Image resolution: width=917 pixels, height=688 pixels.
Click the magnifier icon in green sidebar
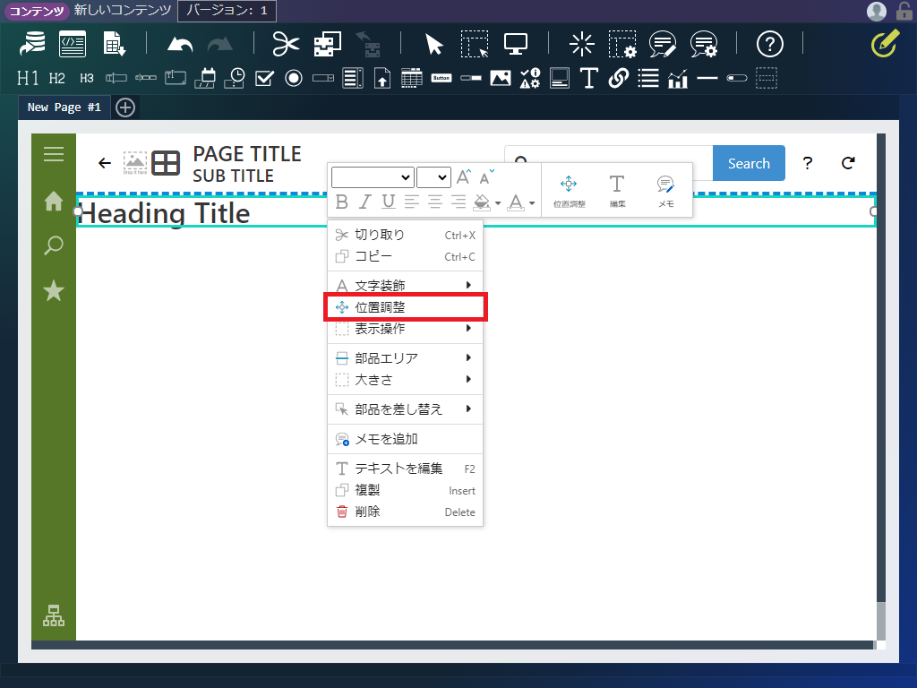coord(54,245)
